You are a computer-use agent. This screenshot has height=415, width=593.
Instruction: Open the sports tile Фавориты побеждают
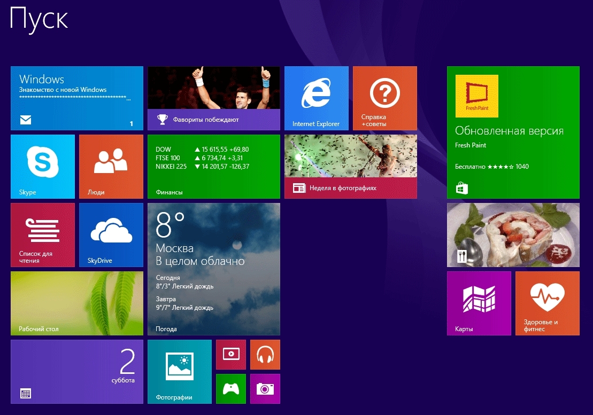pyautogui.click(x=214, y=98)
